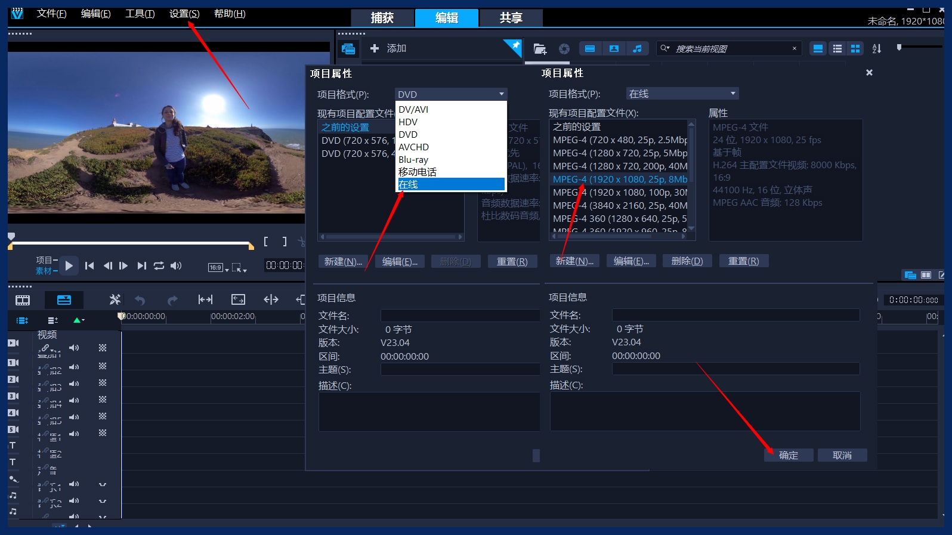Choose 在线 in project format list
Viewport: 952px width, 535px height.
coord(451,184)
